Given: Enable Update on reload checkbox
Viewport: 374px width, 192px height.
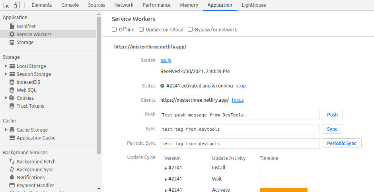Looking at the screenshot, I should (x=141, y=29).
